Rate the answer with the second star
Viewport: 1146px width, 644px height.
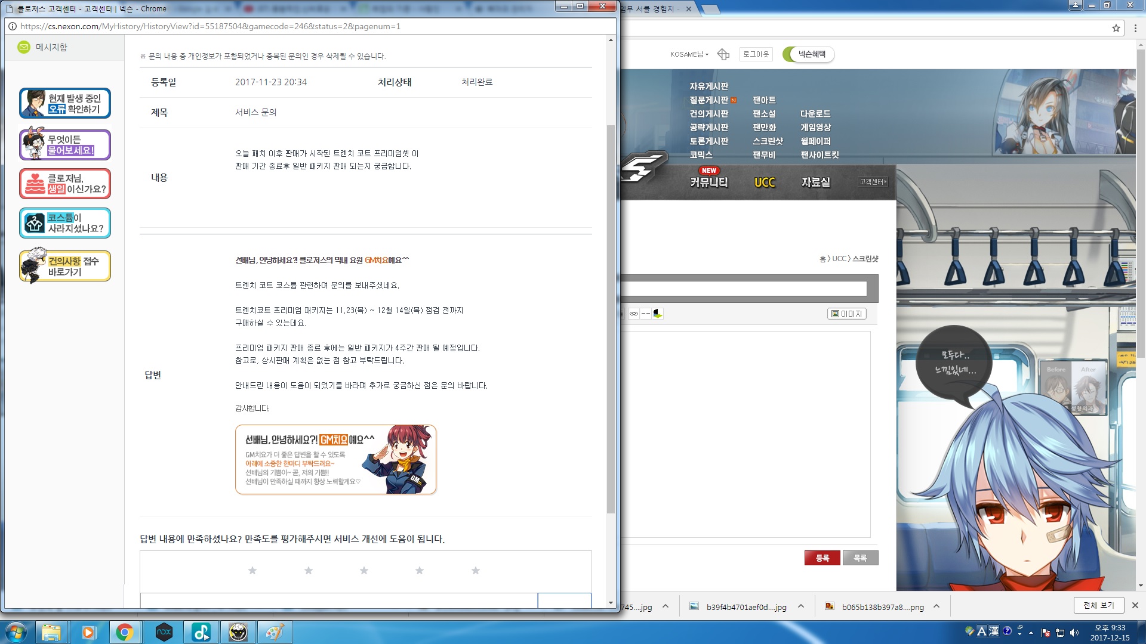click(x=309, y=571)
